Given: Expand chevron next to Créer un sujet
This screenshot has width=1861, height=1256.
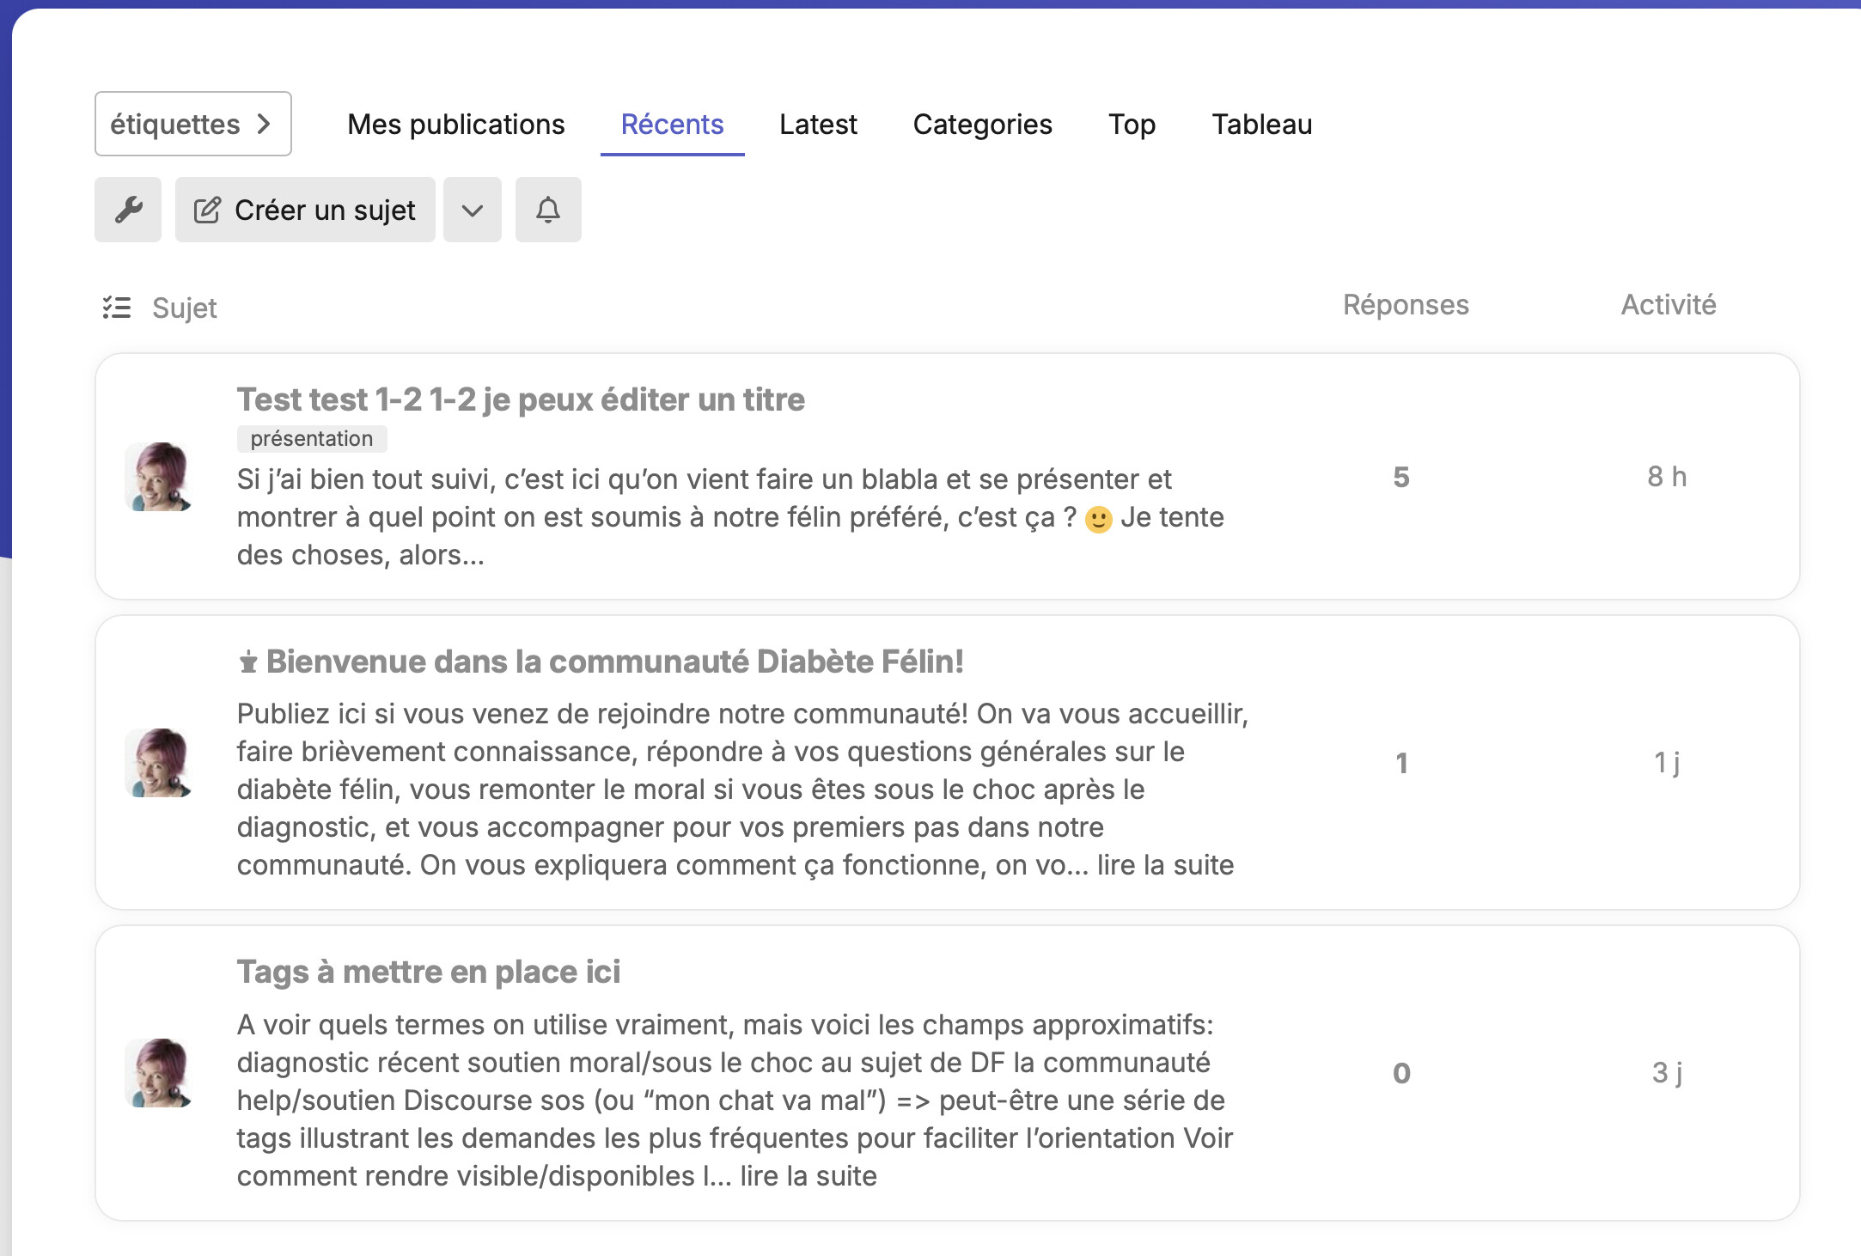Looking at the screenshot, I should pos(473,210).
